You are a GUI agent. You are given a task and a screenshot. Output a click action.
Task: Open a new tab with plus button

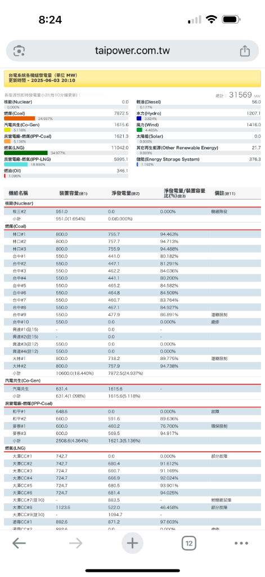[132, 543]
